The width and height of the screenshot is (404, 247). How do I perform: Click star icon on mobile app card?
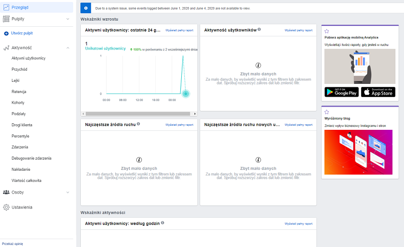coord(327,31)
